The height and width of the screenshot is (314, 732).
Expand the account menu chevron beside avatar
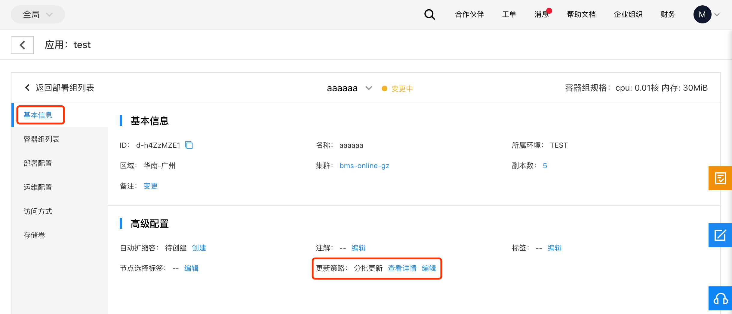(717, 15)
